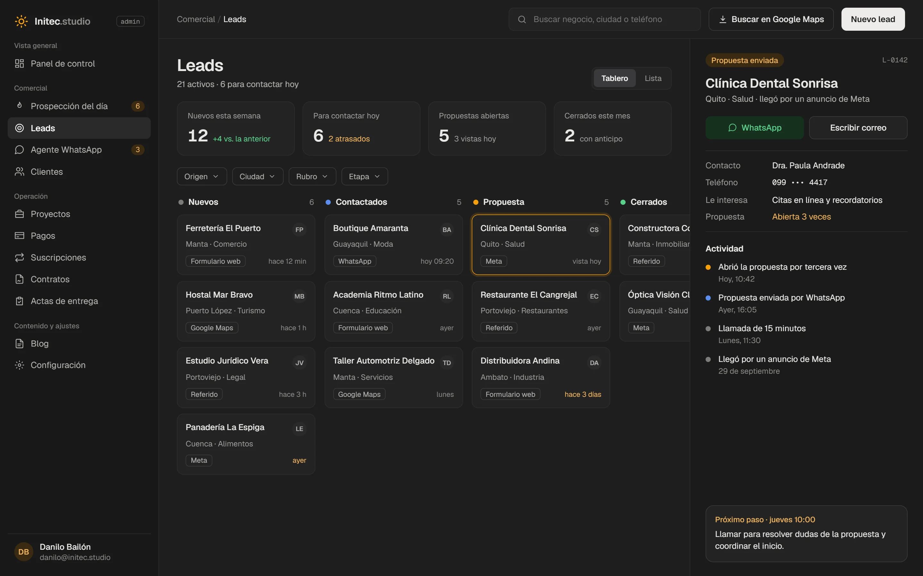Click the Agente WhatsApp chat bubble icon
The width and height of the screenshot is (923, 576).
coord(20,150)
